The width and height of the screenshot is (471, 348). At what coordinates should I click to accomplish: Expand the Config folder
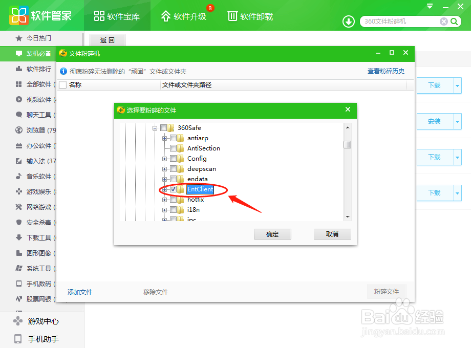click(x=164, y=159)
